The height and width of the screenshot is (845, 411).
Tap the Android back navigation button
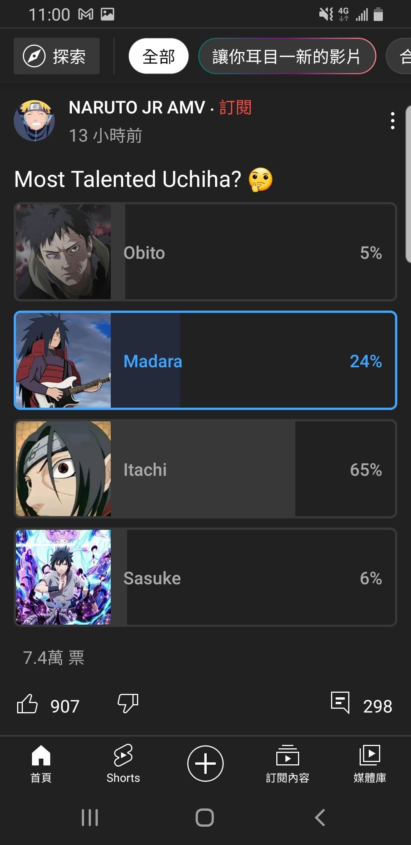pyautogui.click(x=320, y=817)
